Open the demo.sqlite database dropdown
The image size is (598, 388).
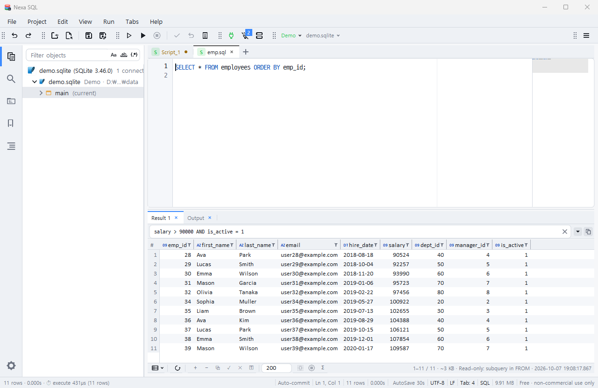pos(323,35)
